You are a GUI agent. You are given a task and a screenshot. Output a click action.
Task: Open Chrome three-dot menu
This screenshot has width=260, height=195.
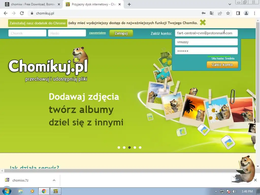254,13
